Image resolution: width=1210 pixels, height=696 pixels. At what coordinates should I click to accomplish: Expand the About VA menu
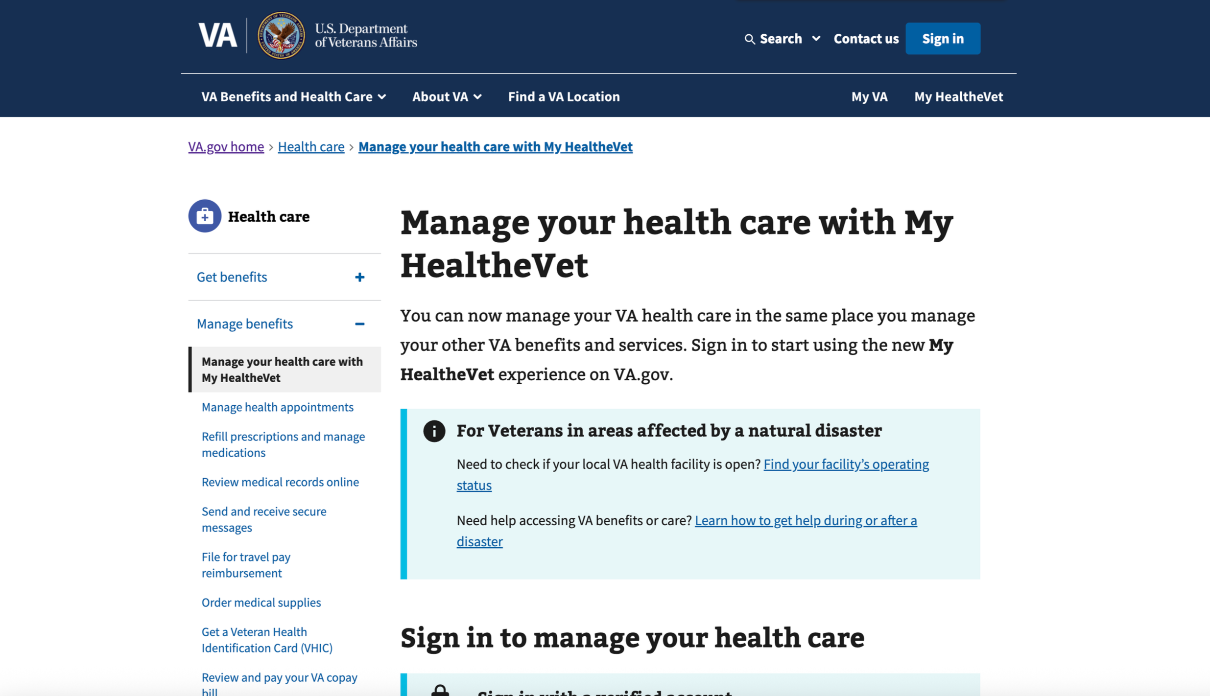click(x=447, y=97)
